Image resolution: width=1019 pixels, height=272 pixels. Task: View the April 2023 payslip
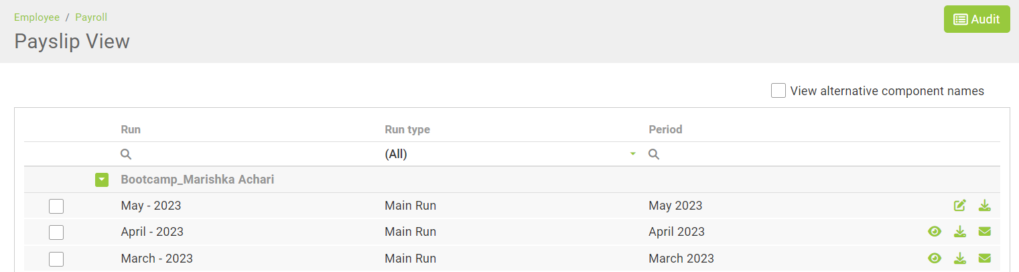935,232
